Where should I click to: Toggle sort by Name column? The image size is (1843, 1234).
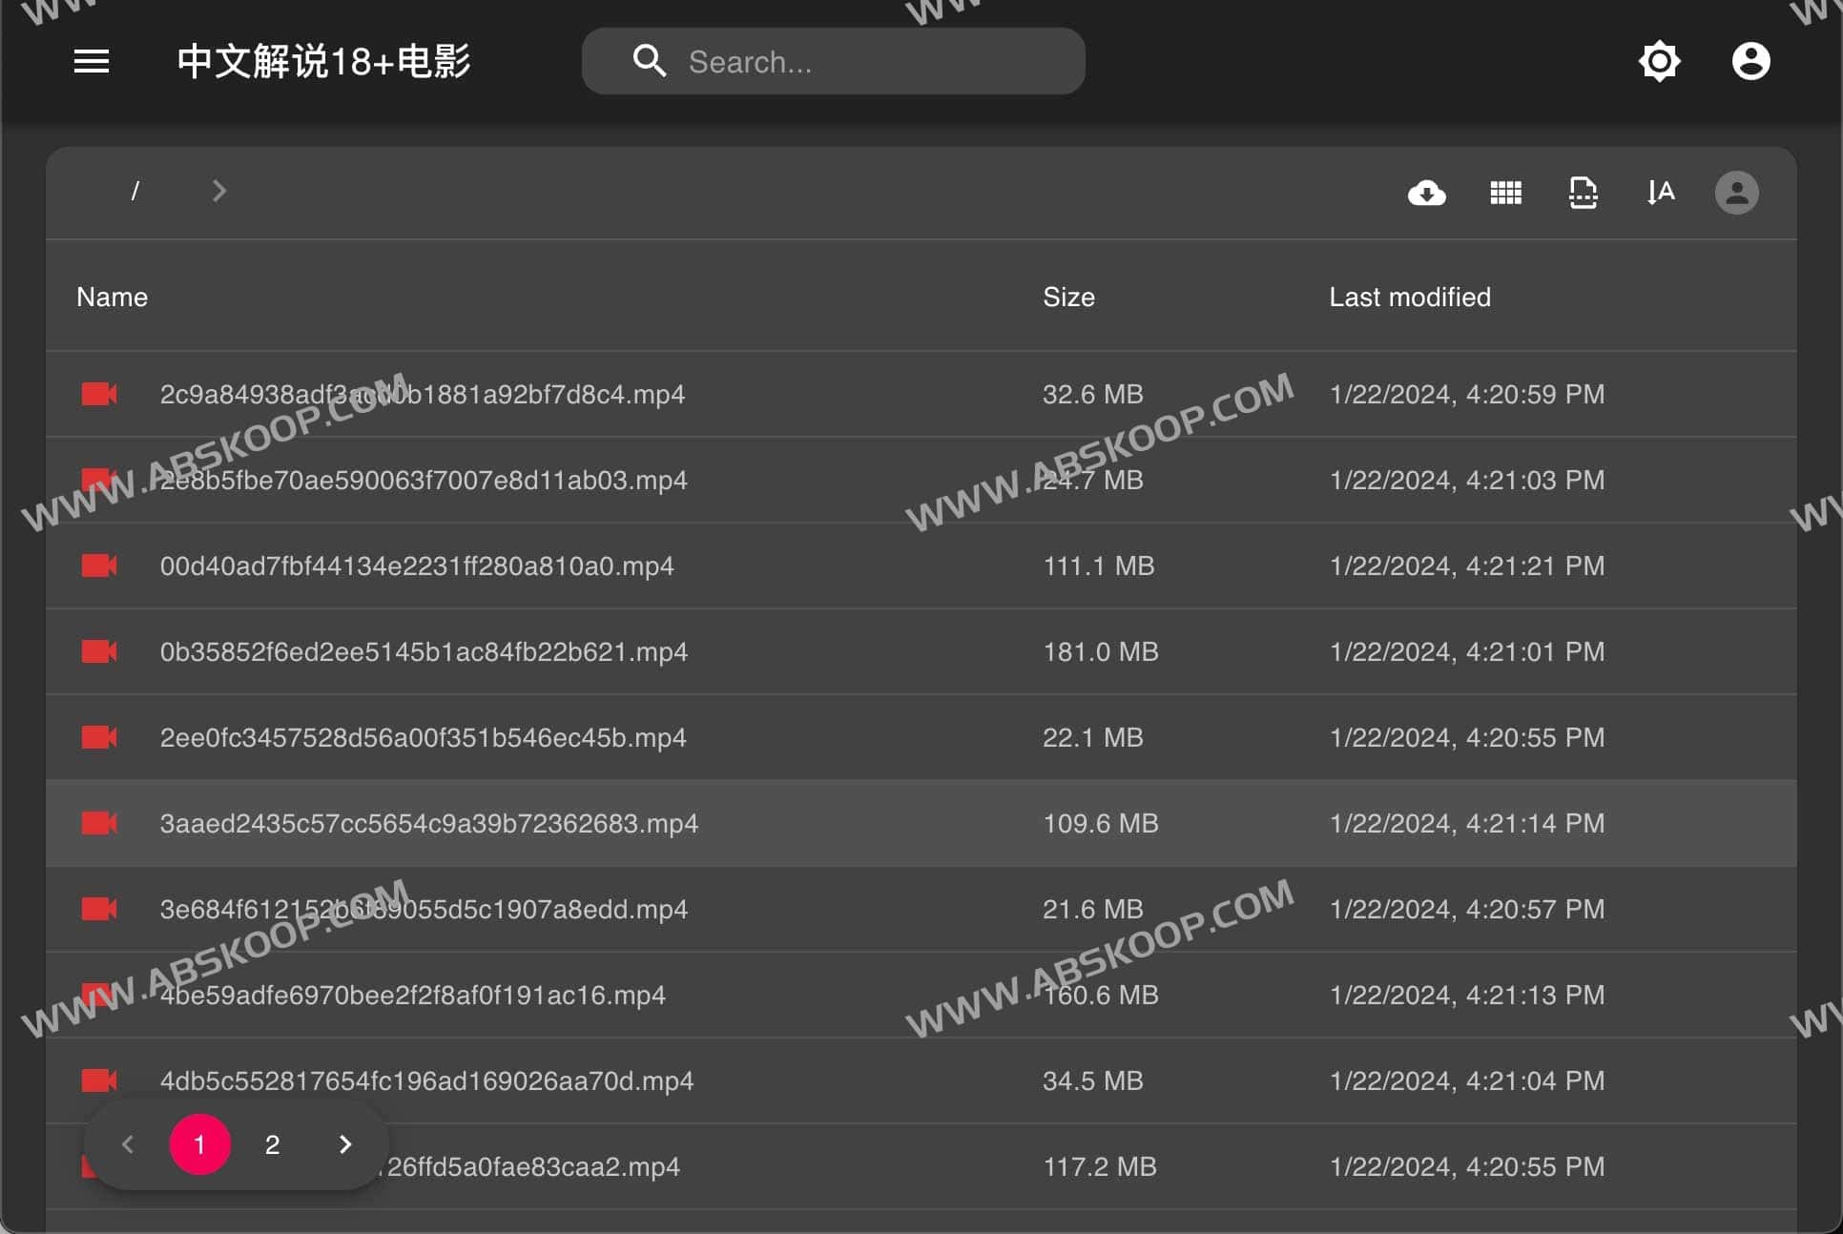[x=112, y=297]
